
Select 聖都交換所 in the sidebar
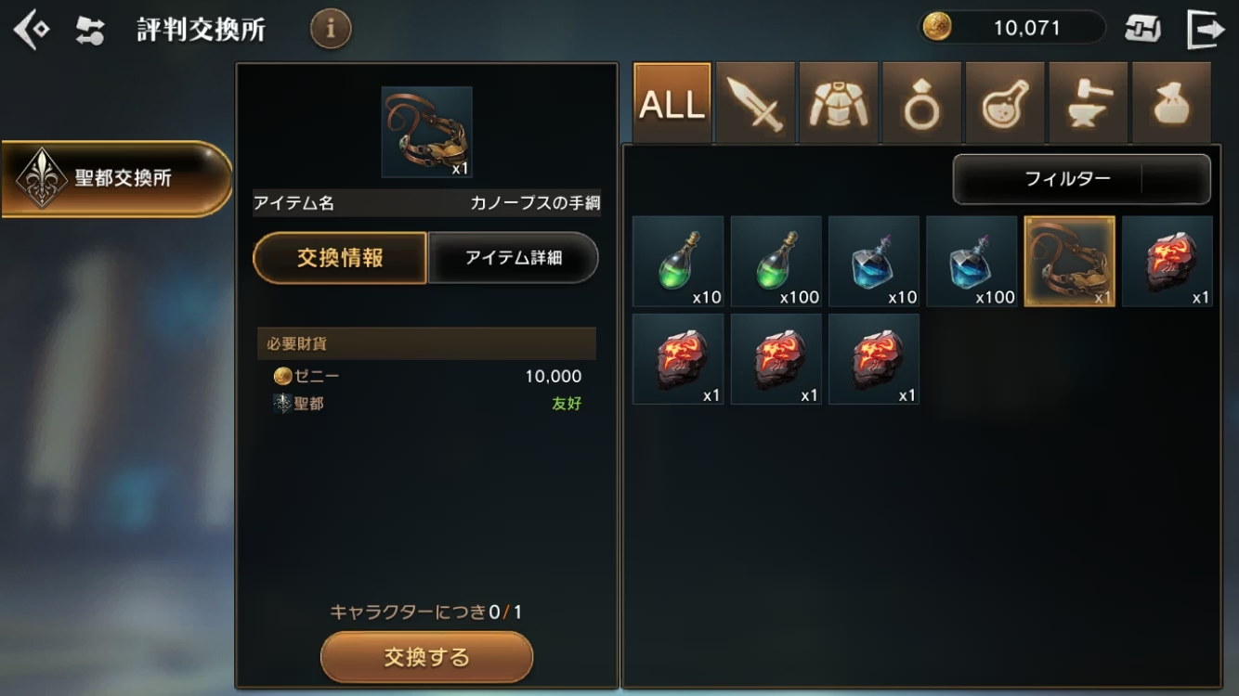116,178
